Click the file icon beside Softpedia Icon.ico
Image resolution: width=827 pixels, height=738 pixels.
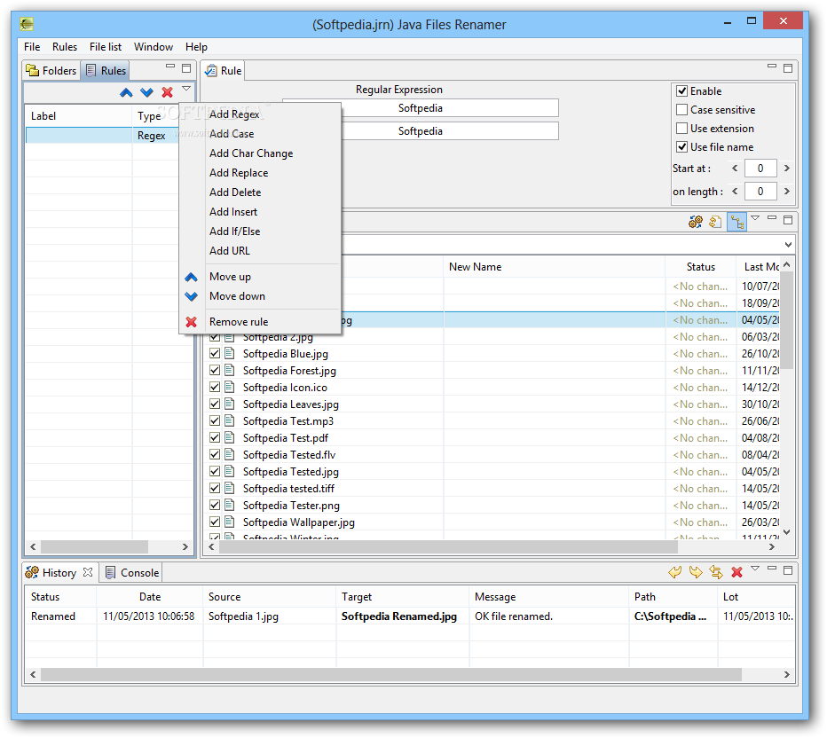click(x=230, y=387)
